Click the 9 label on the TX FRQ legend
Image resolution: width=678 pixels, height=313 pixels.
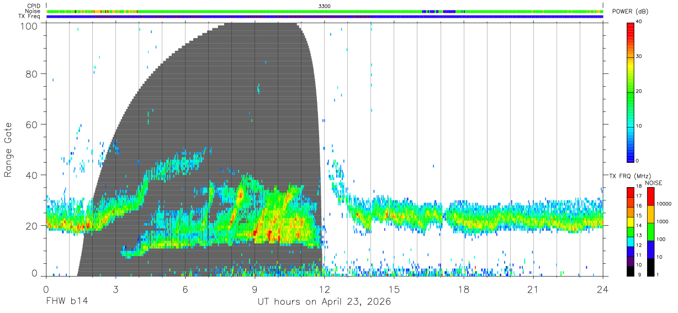click(639, 274)
